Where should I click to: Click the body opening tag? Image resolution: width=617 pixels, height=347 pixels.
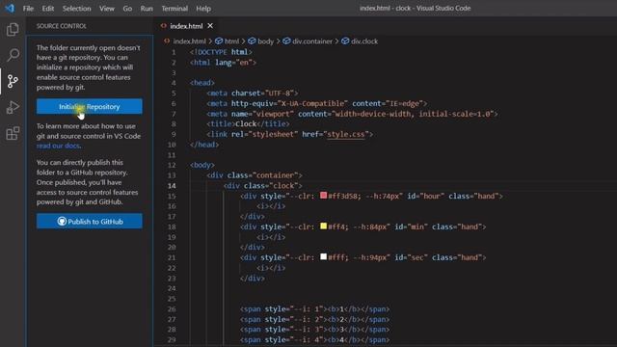pyautogui.click(x=202, y=165)
